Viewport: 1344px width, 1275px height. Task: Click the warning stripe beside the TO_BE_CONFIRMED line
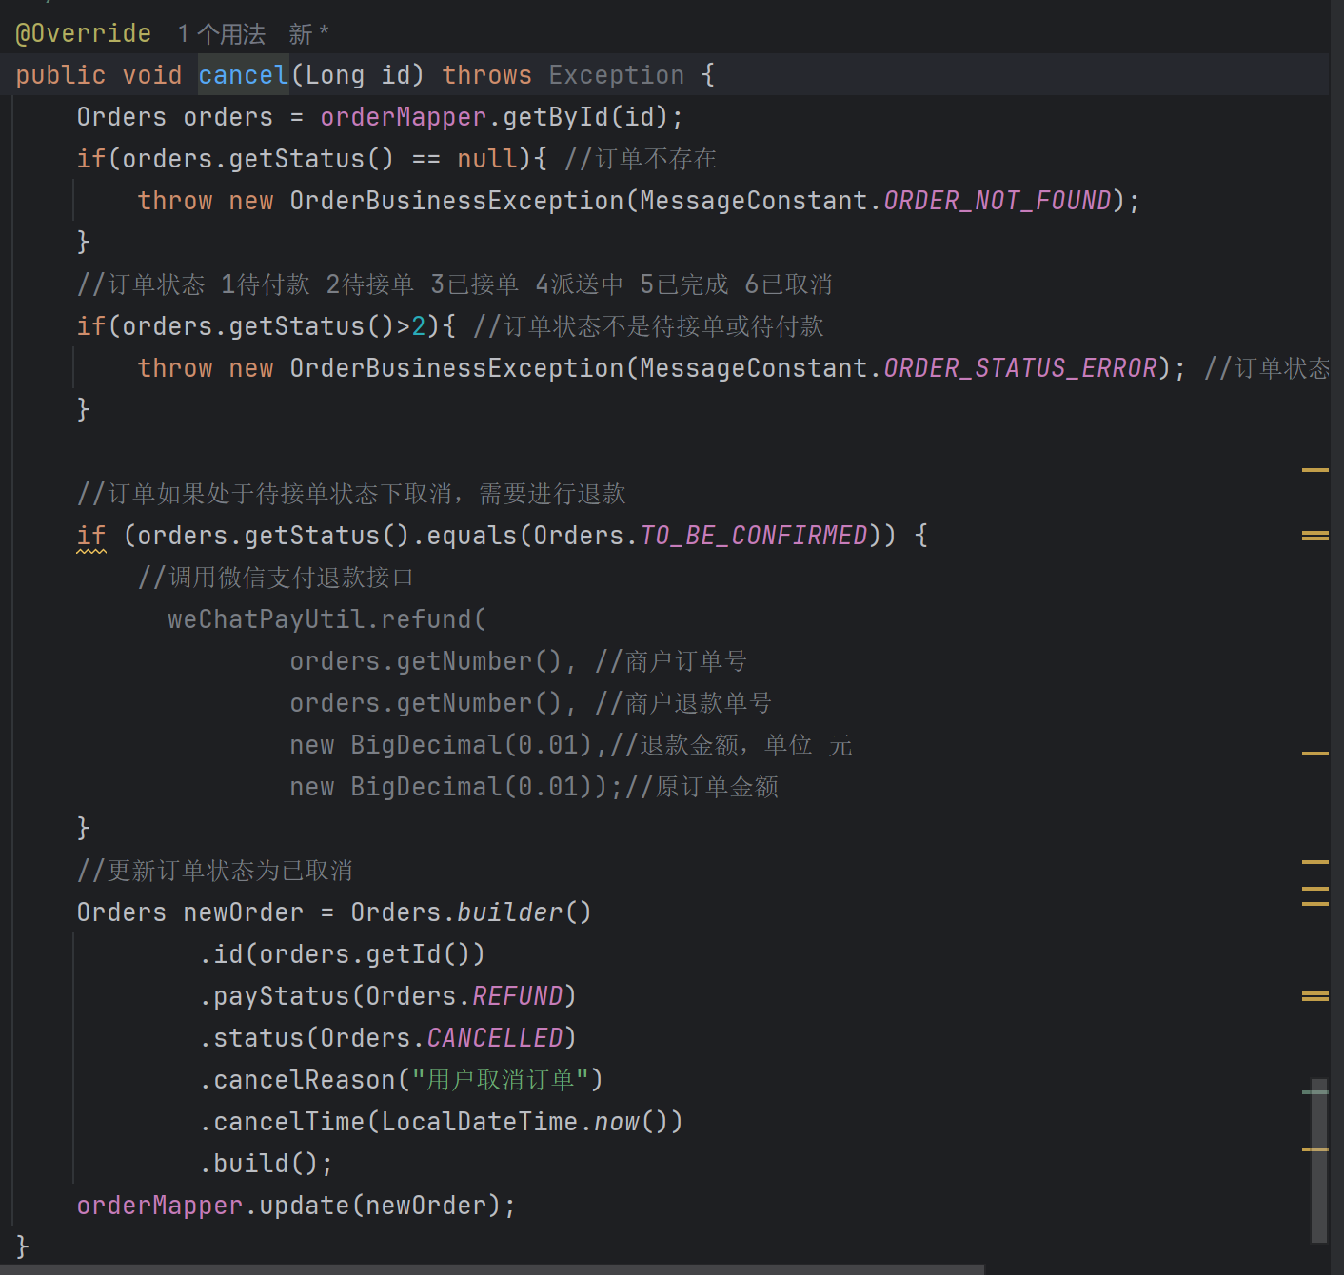(x=1315, y=536)
